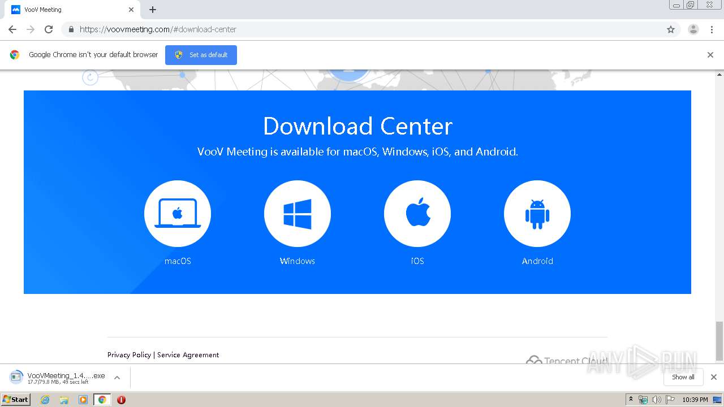Dismiss the default browser notification
This screenshot has height=407, width=724.
coord(710,55)
